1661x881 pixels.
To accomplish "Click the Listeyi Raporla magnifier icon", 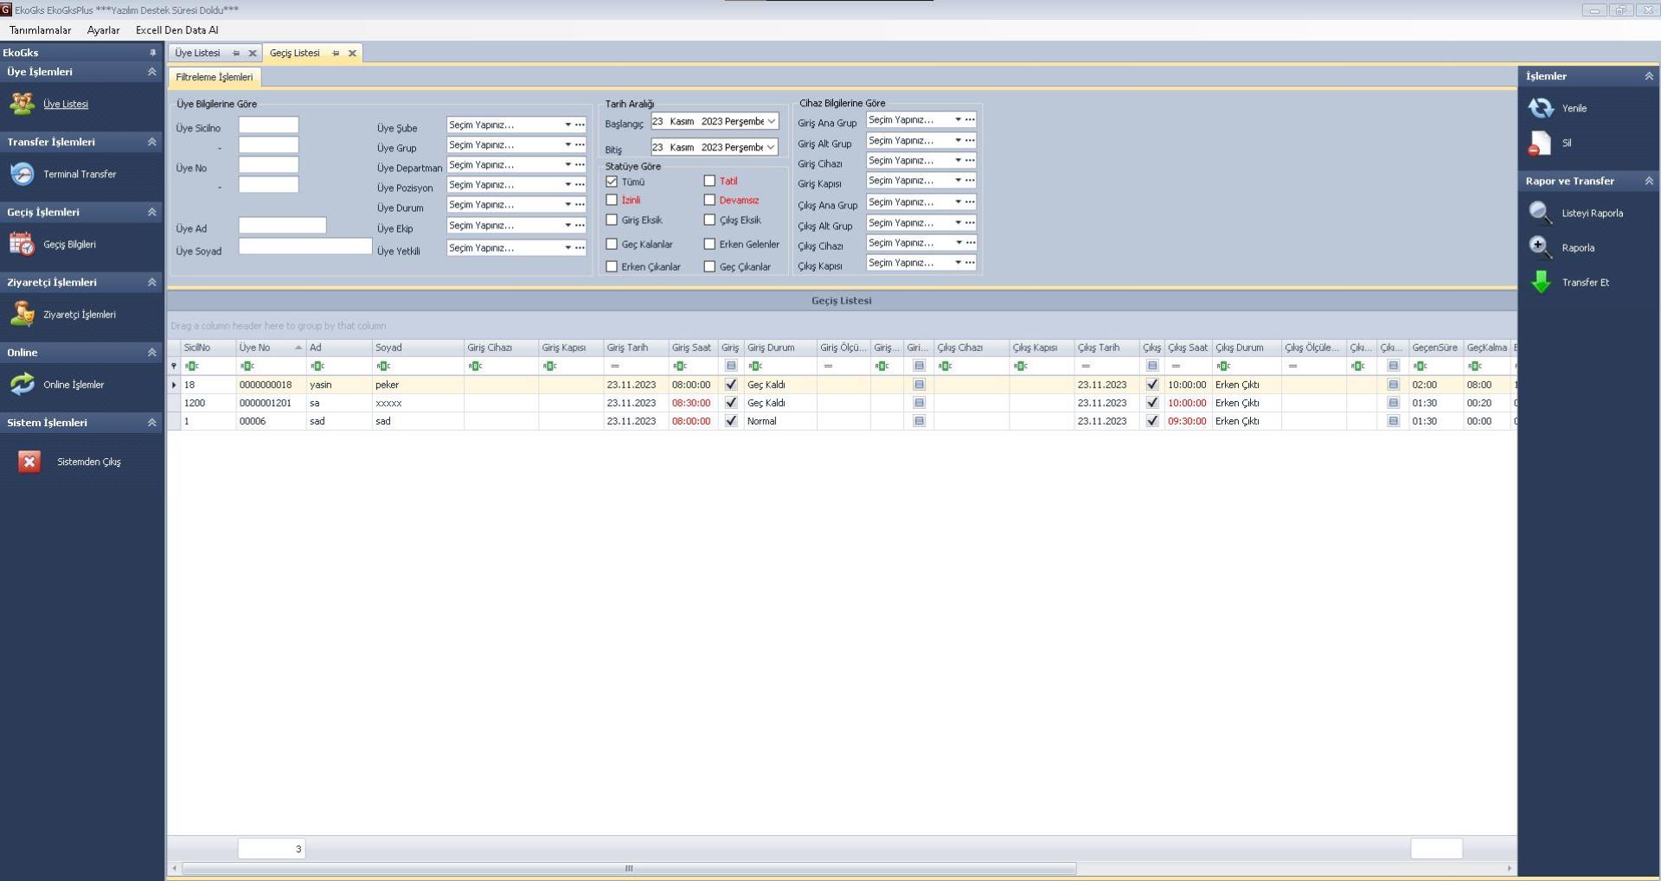I will click(x=1541, y=213).
